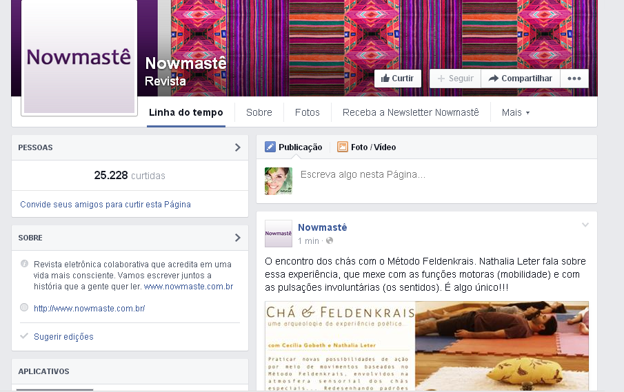Click the 25.228 curtidas count
624x392 pixels.
pyautogui.click(x=130, y=175)
